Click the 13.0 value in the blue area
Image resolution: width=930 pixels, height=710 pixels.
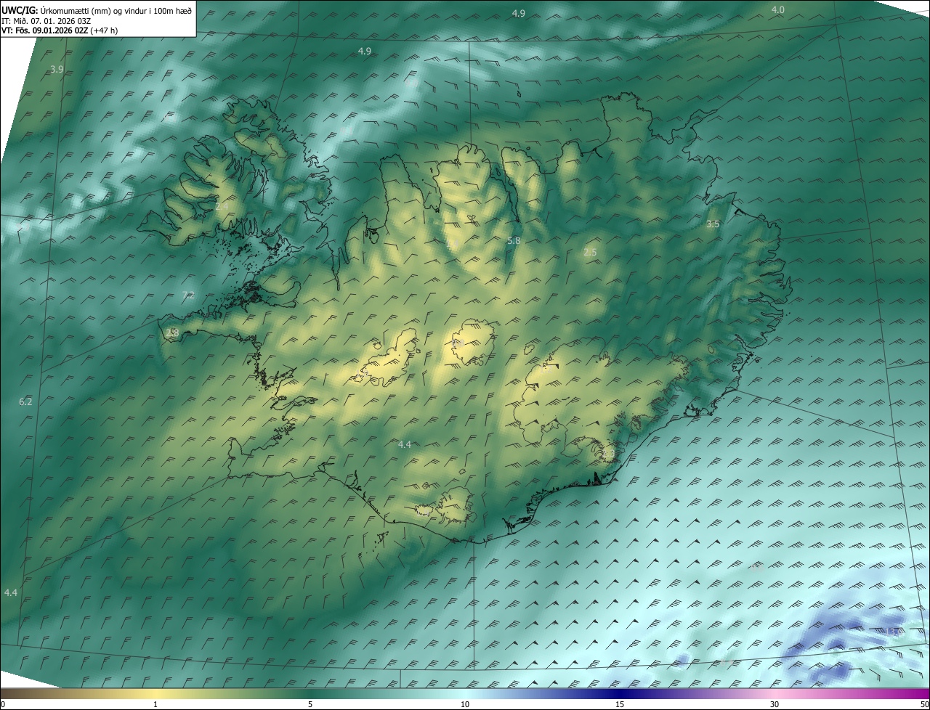(895, 632)
